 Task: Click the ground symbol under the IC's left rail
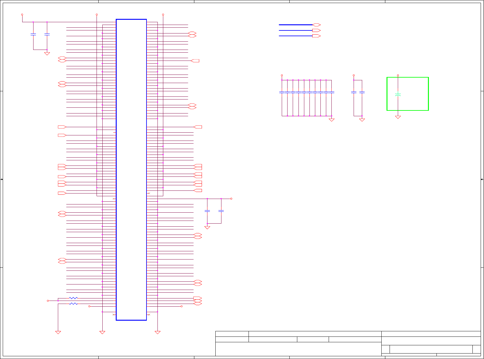pos(102,333)
